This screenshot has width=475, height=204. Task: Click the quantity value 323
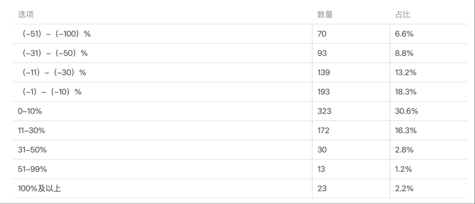pyautogui.click(x=324, y=111)
